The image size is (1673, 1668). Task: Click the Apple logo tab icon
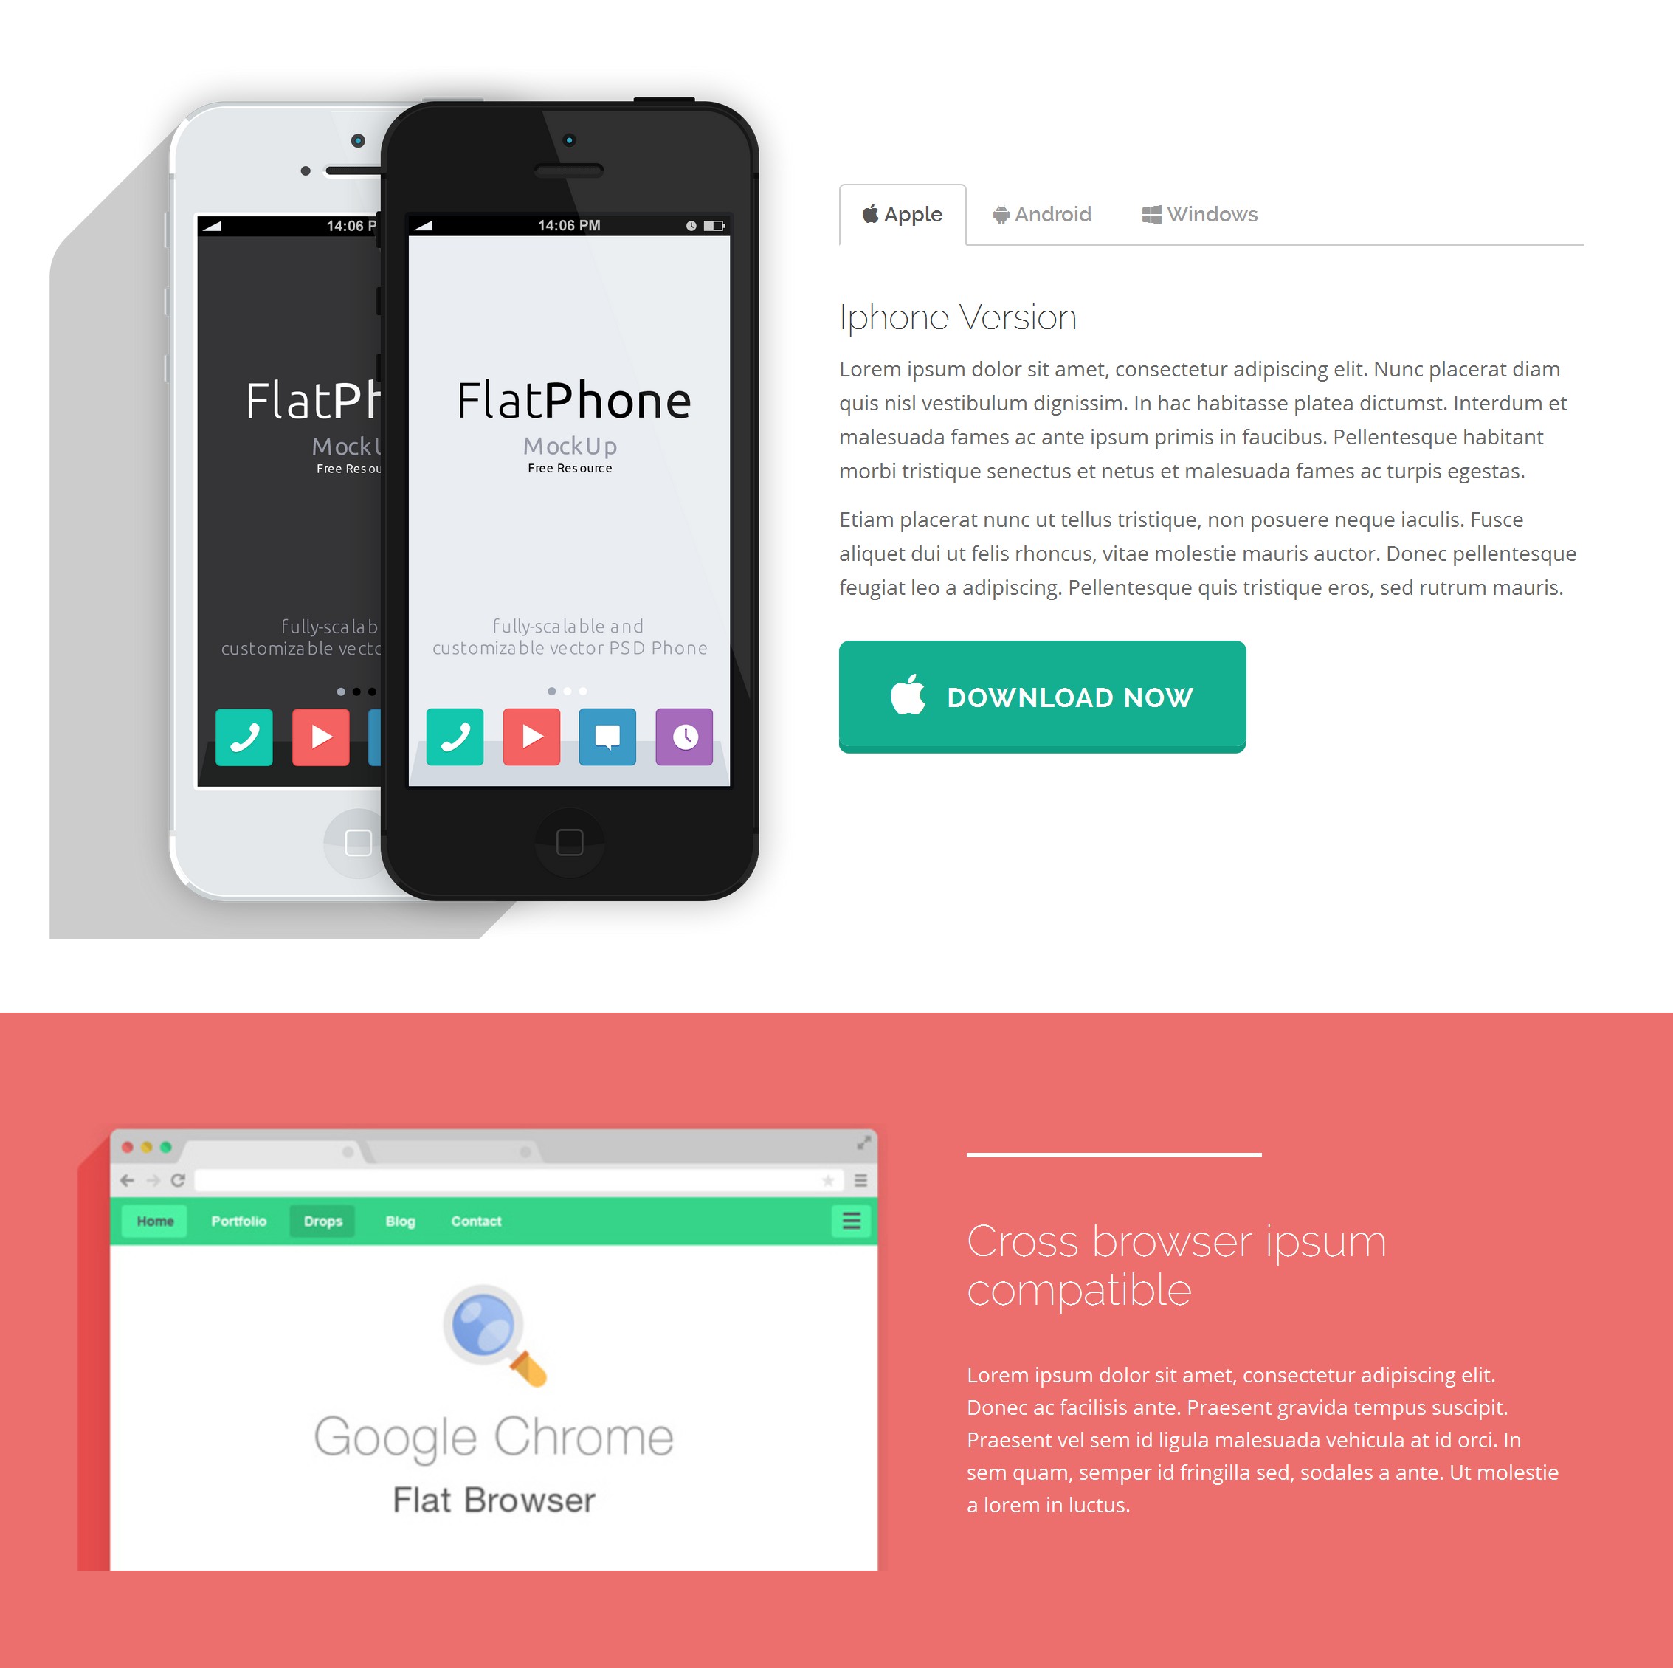pyautogui.click(x=871, y=214)
